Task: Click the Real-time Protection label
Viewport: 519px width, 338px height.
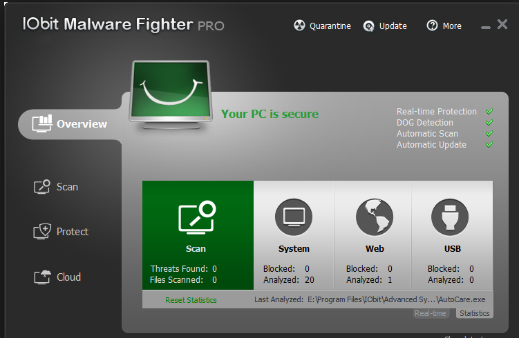Action: point(437,111)
